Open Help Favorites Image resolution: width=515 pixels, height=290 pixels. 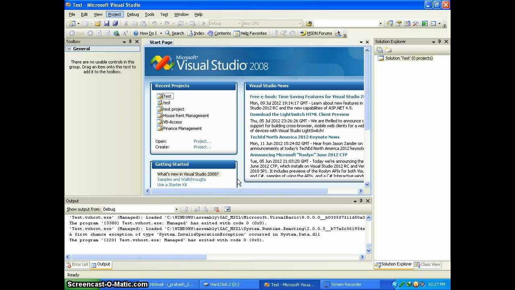[x=250, y=33]
